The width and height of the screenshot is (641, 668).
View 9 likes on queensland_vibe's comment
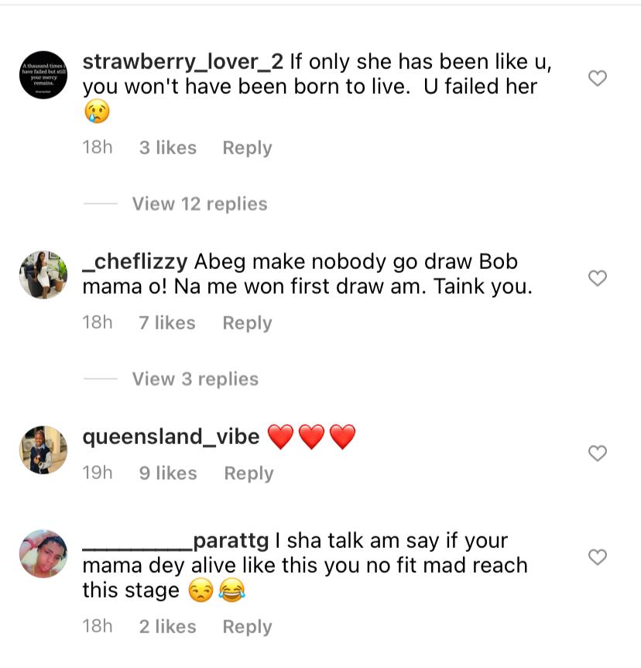click(x=168, y=473)
